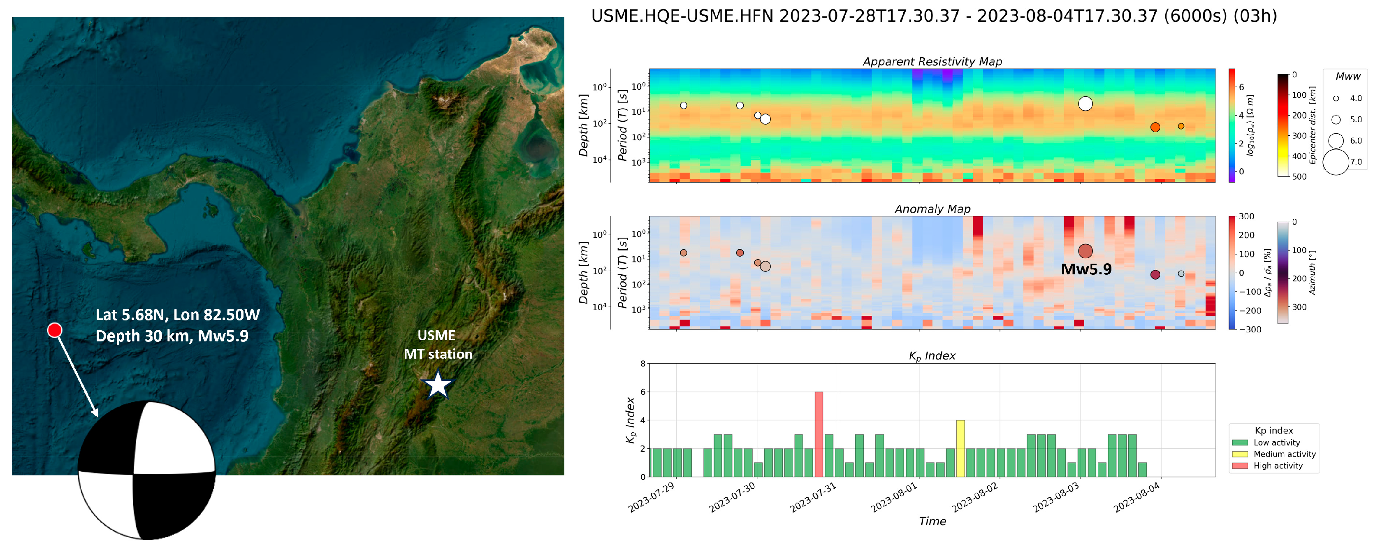Click the dark crimson circle in anomaly map

pos(1155,274)
